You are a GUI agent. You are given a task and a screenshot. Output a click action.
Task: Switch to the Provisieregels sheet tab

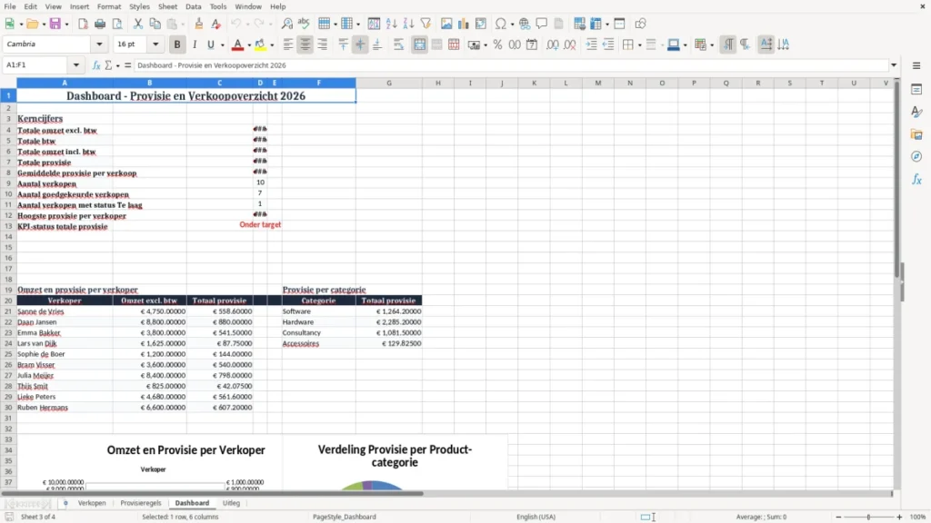click(x=141, y=503)
